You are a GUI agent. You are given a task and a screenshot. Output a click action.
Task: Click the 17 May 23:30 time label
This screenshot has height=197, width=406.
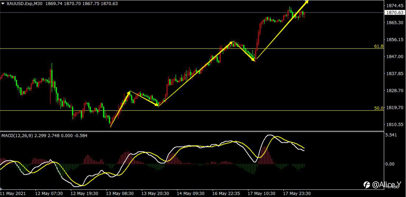(x=297, y=193)
